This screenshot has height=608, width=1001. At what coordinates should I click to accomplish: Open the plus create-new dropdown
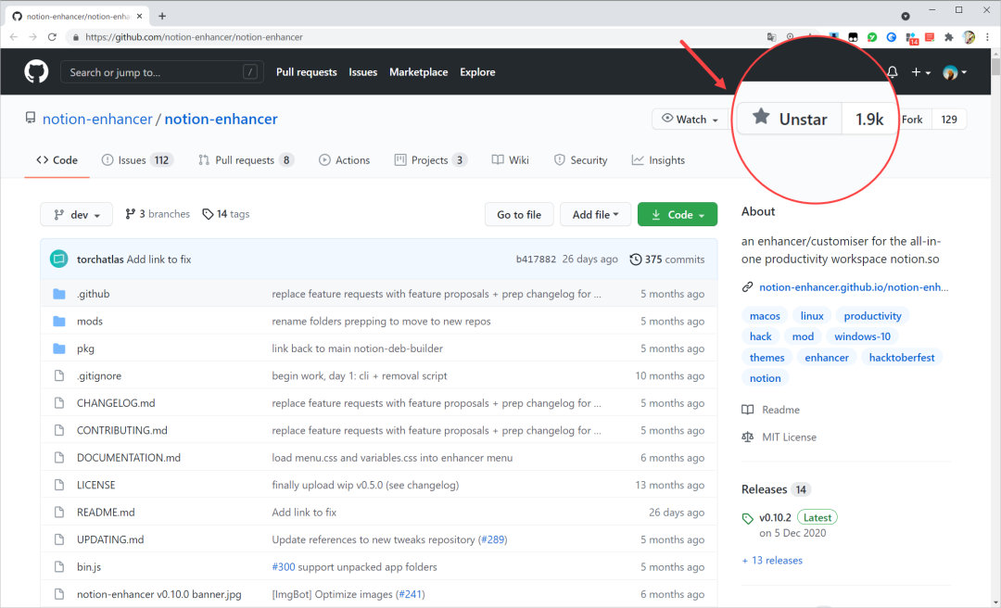pyautogui.click(x=920, y=72)
